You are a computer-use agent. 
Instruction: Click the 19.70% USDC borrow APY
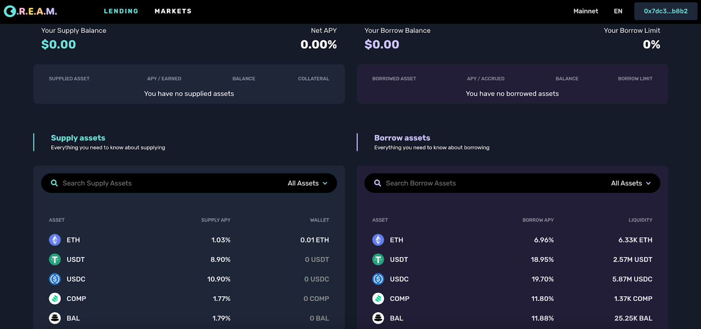543,279
